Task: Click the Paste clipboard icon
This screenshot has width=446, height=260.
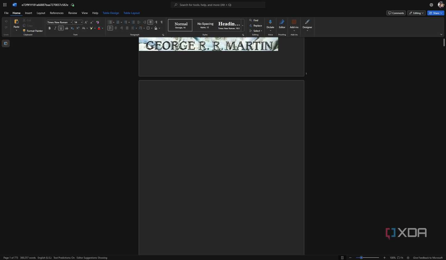Action: coord(16,22)
